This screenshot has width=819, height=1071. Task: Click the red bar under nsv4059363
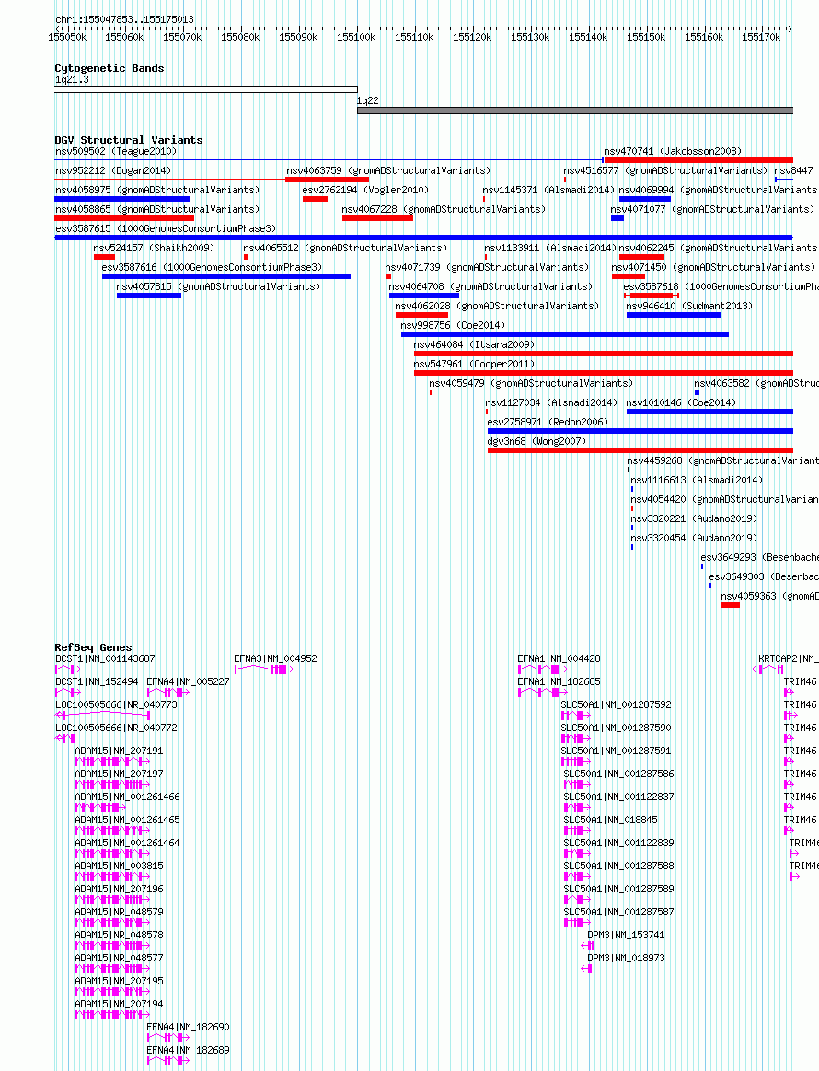click(x=731, y=605)
